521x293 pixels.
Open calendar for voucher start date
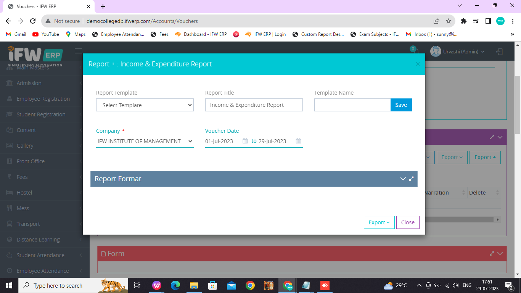245,141
